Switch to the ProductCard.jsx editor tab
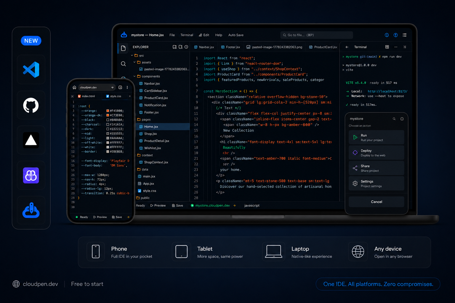 [x=323, y=47]
